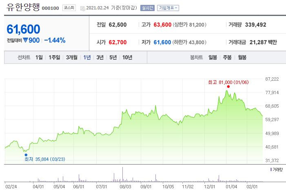Click the tallest volume bar near 08/03
This screenshot has width=286, height=194.
(122, 174)
